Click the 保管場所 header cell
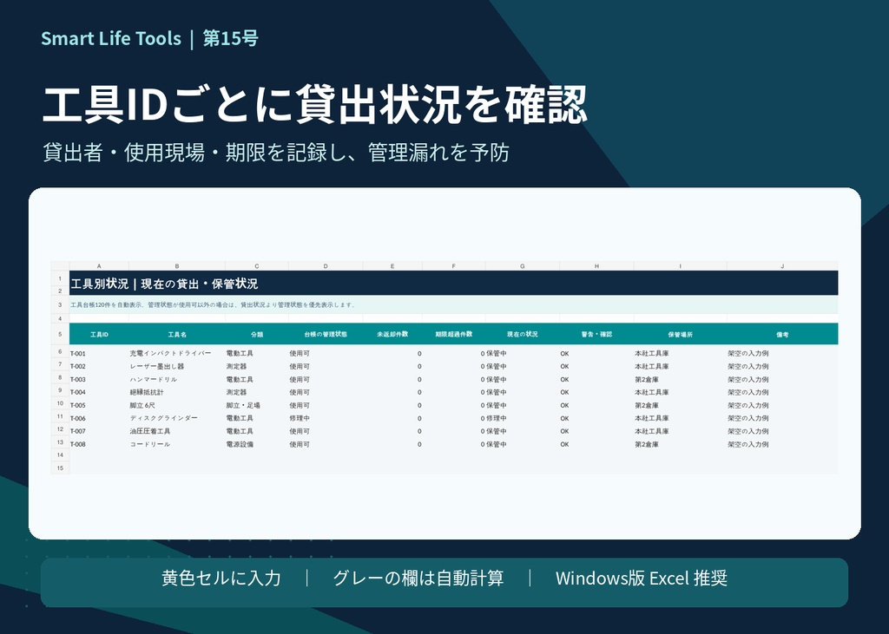The image size is (889, 634). [681, 334]
